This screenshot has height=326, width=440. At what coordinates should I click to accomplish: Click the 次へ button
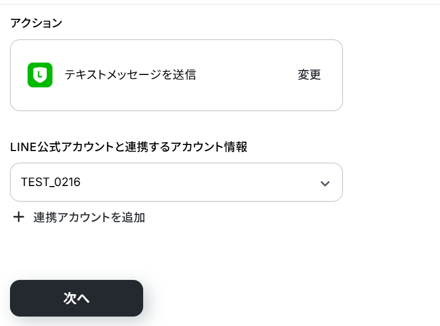77,298
